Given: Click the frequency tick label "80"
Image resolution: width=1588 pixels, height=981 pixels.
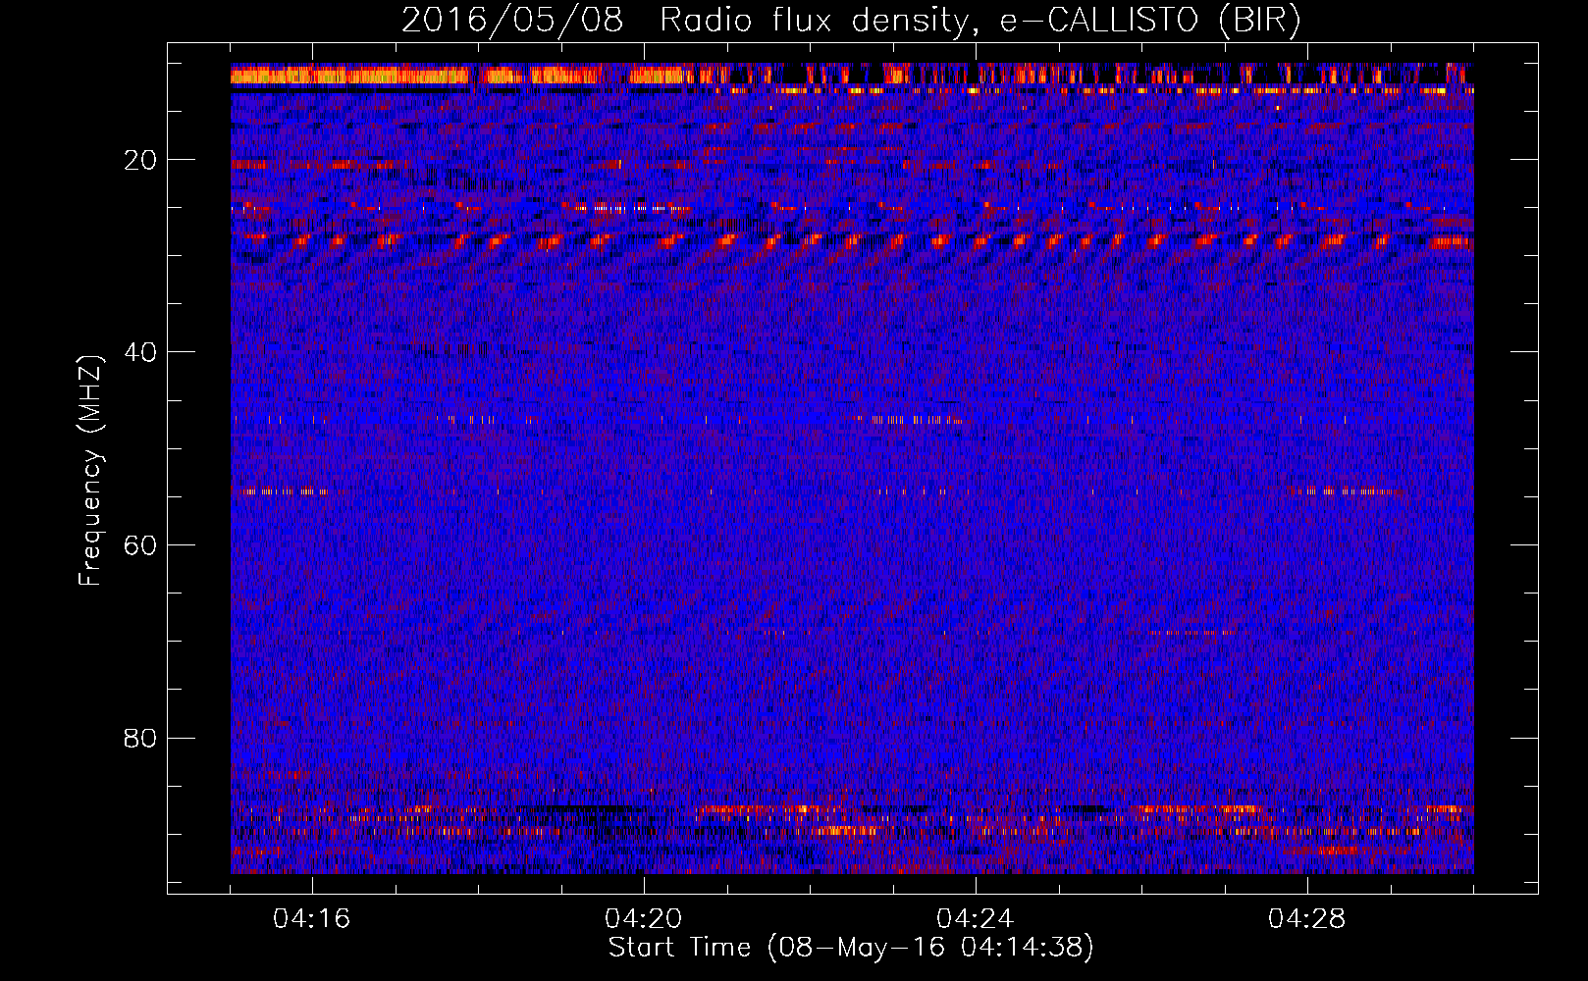Looking at the screenshot, I should click(141, 738).
